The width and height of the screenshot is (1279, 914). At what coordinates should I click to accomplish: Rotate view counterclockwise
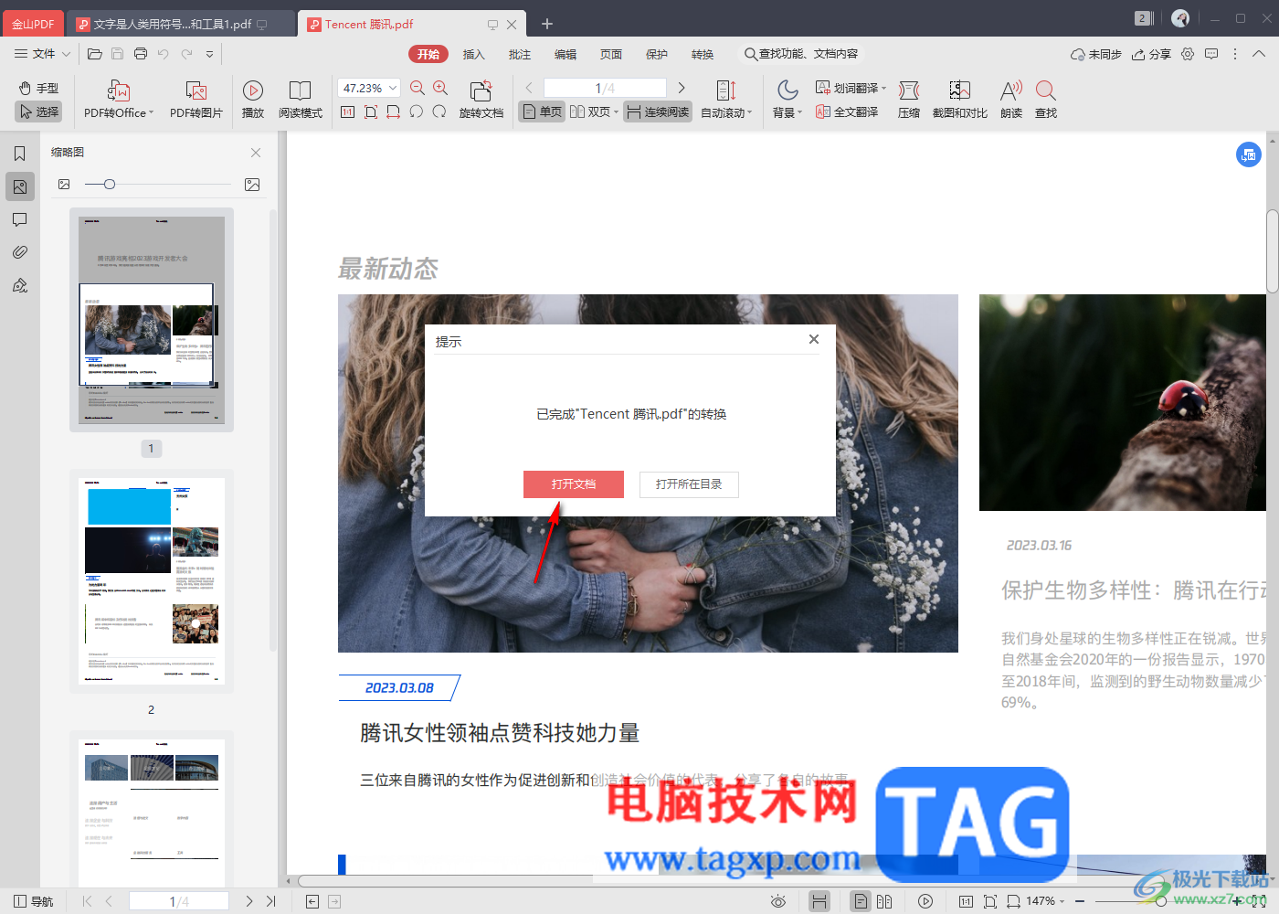416,112
